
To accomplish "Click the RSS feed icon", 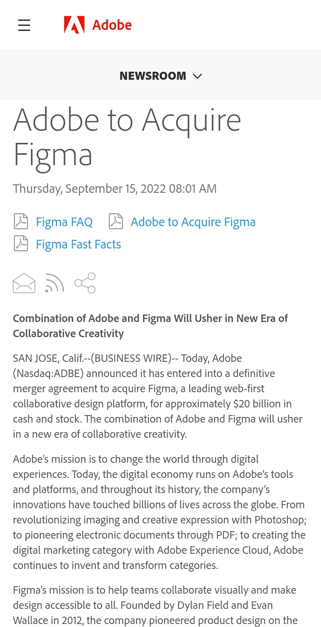I will coord(55,283).
